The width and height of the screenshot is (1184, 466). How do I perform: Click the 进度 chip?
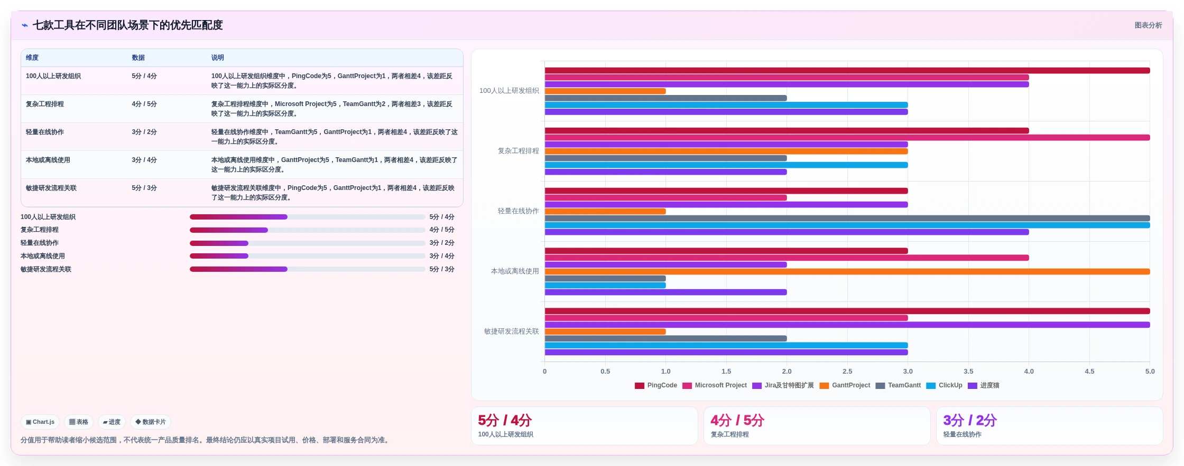(112, 422)
